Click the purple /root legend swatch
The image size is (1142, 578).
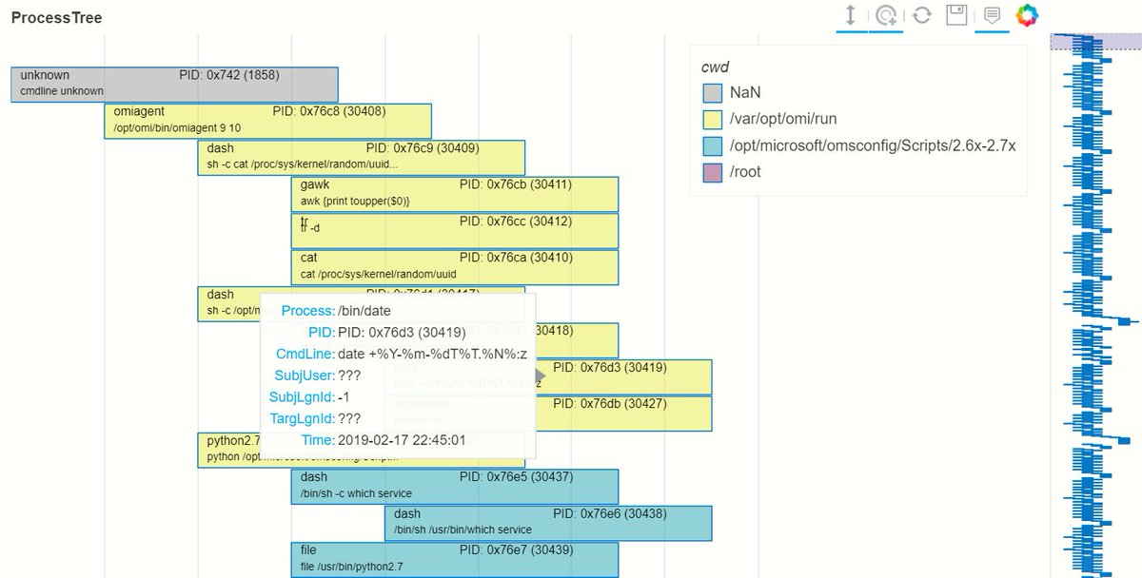pos(713,173)
